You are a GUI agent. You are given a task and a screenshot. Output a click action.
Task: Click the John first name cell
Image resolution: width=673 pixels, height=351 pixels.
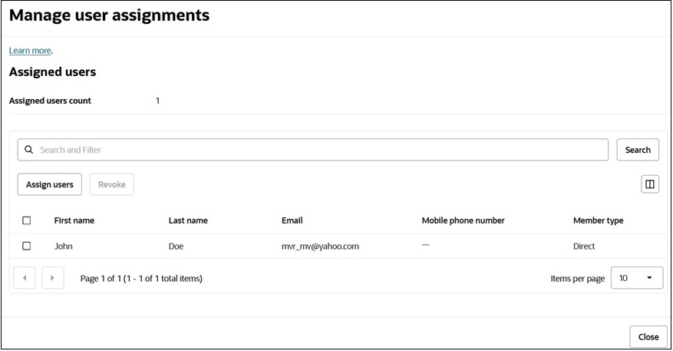(x=64, y=247)
